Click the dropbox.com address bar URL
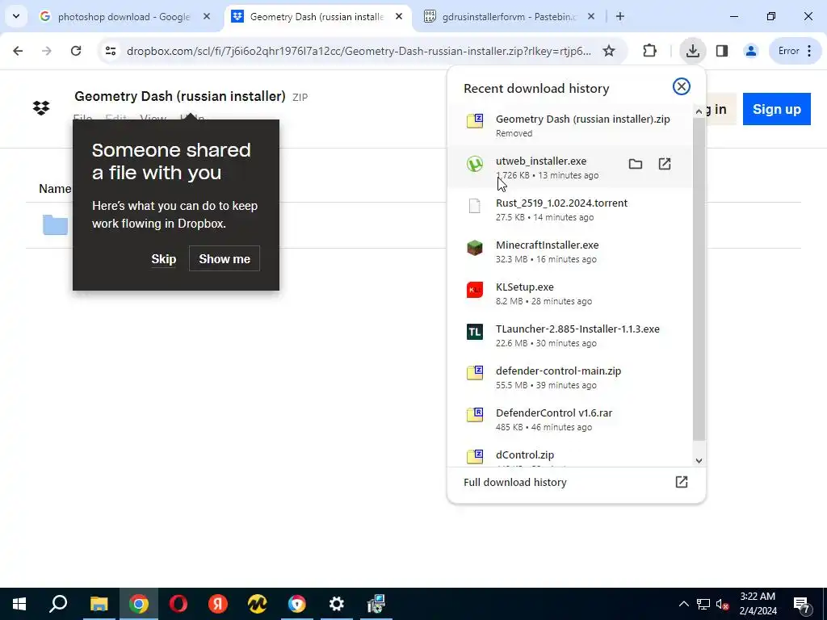This screenshot has height=620, width=827. coord(359,51)
